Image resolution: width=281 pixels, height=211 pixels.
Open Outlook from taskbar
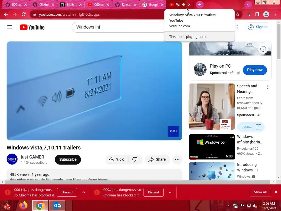57,206
